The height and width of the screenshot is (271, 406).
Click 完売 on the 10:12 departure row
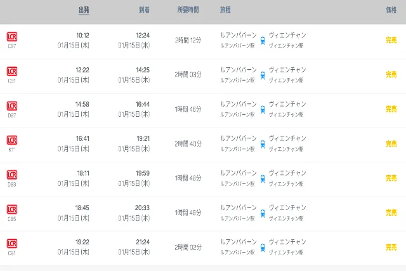[x=391, y=40]
